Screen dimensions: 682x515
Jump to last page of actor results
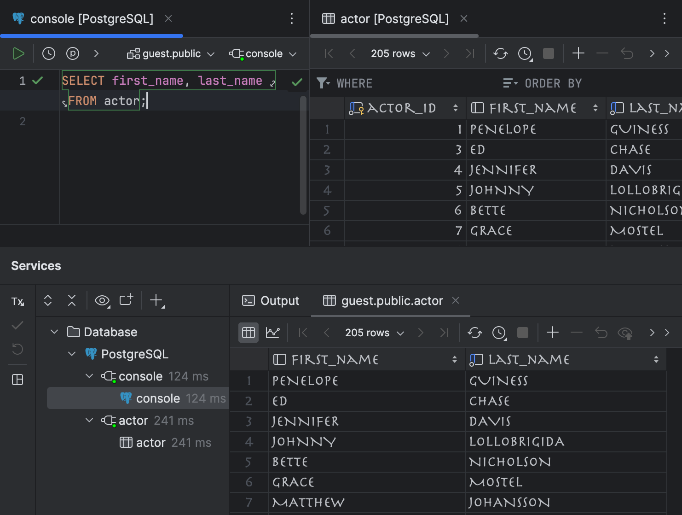[470, 53]
